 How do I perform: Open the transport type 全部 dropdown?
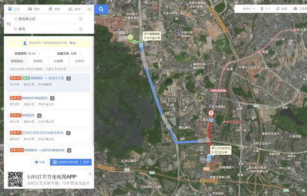tap(69, 53)
